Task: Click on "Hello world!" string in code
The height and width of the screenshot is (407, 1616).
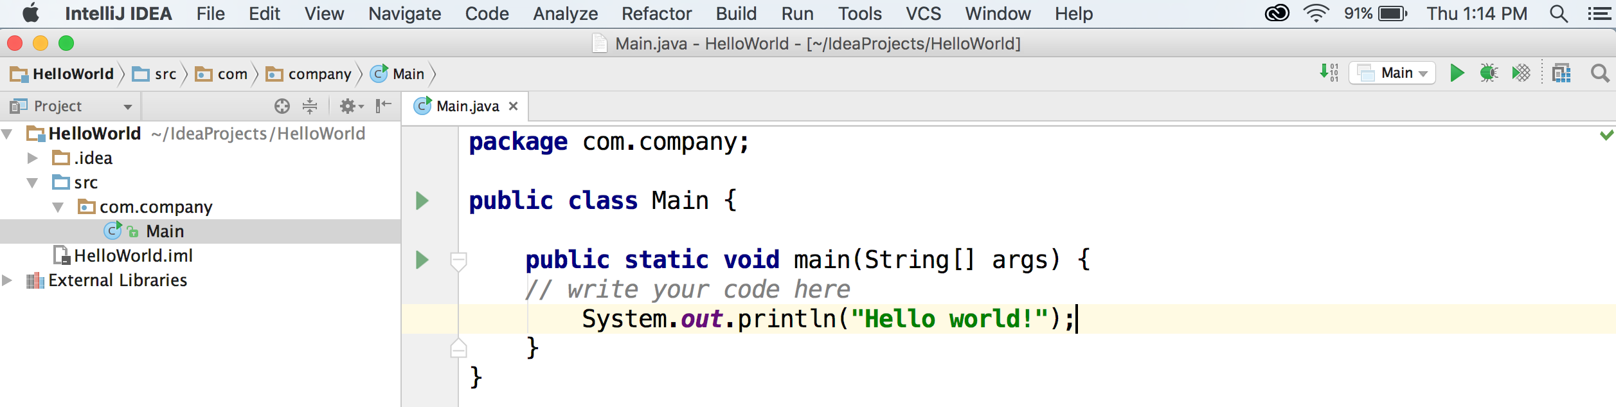Action: coord(949,319)
